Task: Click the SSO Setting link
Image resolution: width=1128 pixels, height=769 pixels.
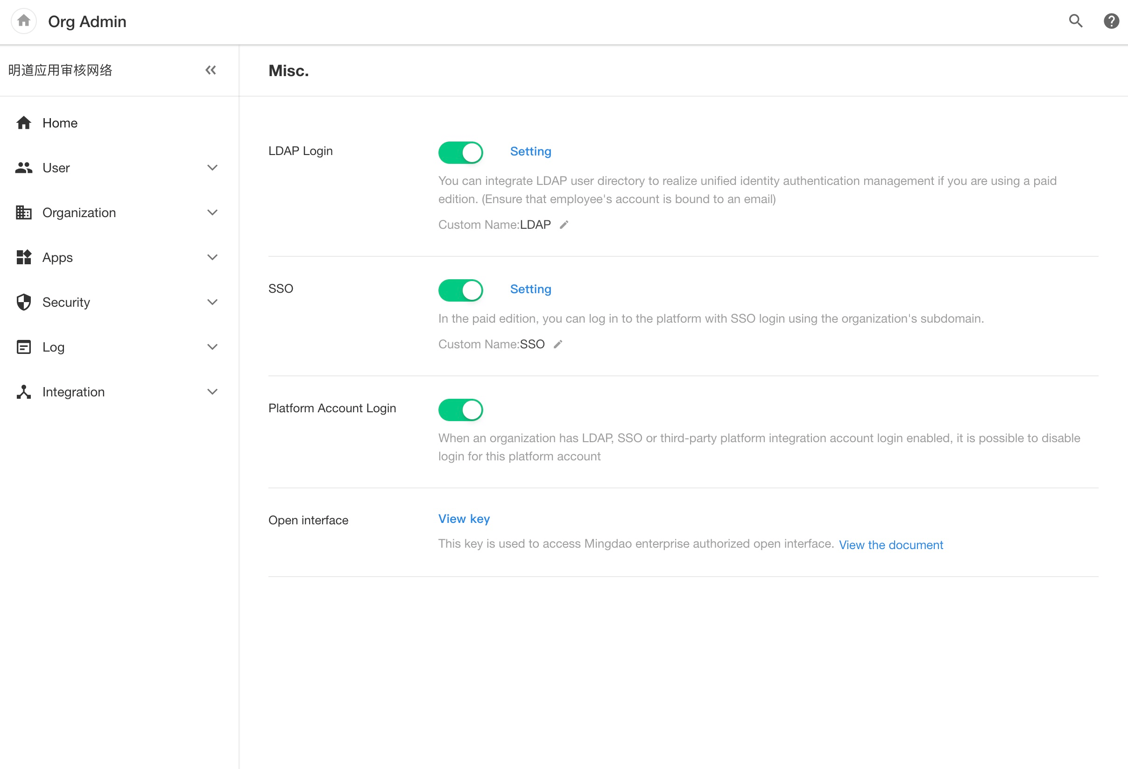Action: (x=530, y=289)
